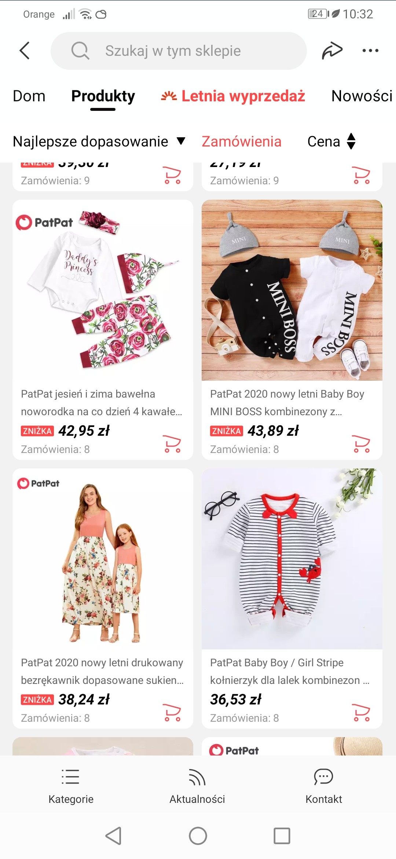
Task: Tap Android home navigation button
Action: 198,836
